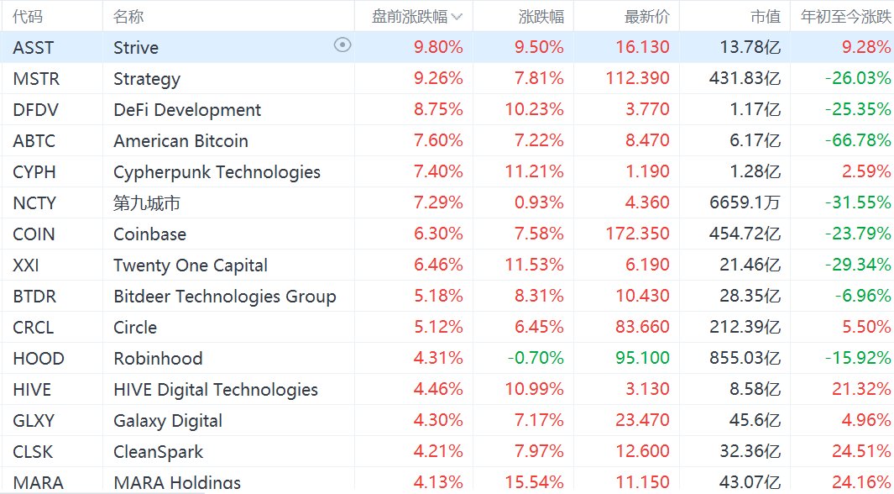Click Galaxy Digital market cap 45.6亿
The image size is (894, 494).
755,420
